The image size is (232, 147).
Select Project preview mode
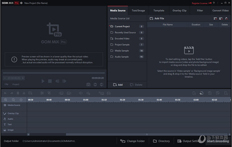coord(16,84)
